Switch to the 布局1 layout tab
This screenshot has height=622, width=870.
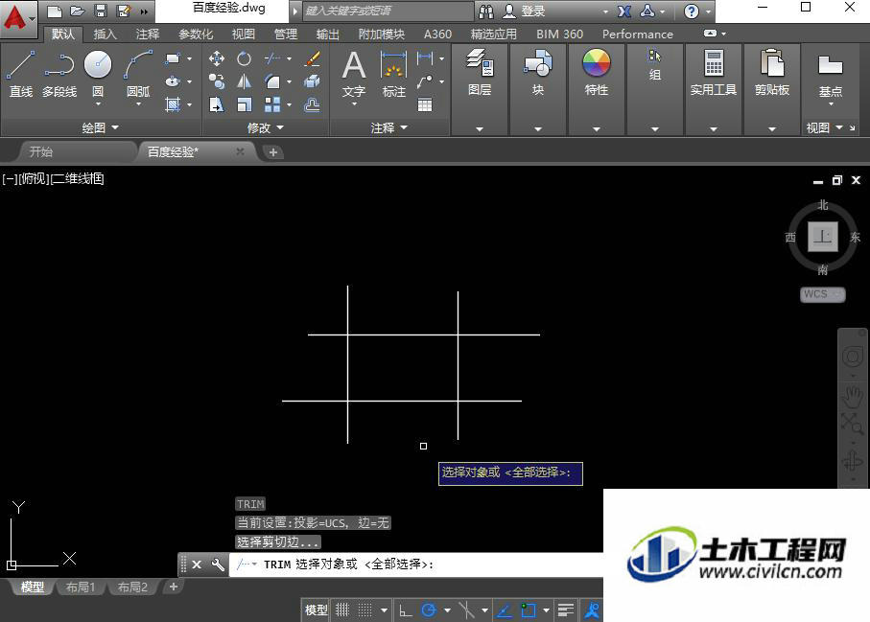81,587
